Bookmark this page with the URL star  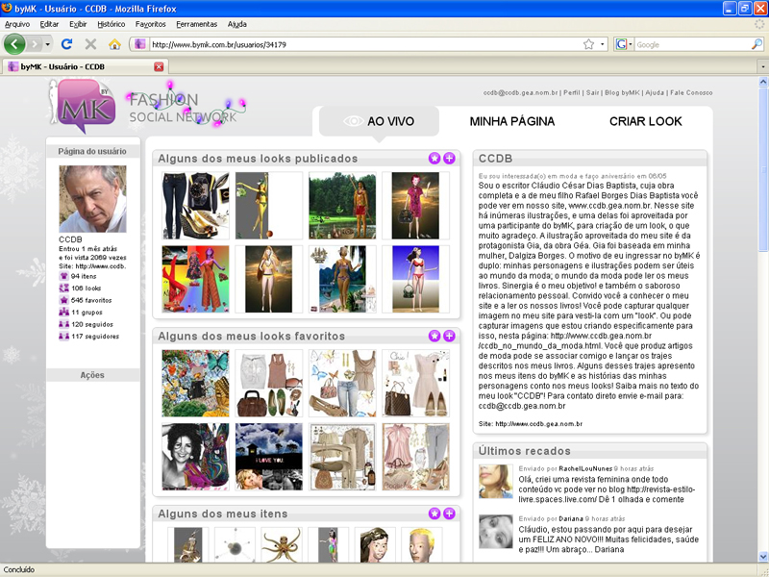tap(587, 44)
